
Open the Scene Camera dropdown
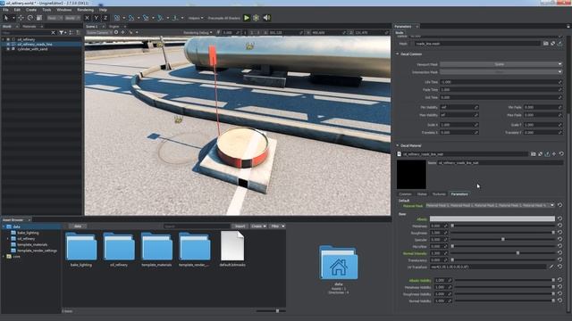[99, 32]
